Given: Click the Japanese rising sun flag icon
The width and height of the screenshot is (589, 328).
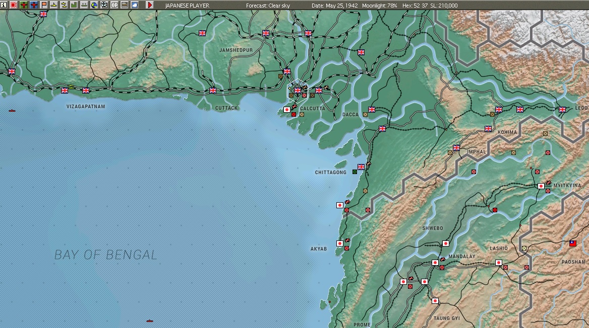Looking at the screenshot, I should [x=14, y=5].
